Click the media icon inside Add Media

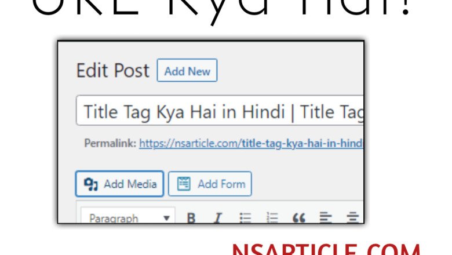pos(91,184)
